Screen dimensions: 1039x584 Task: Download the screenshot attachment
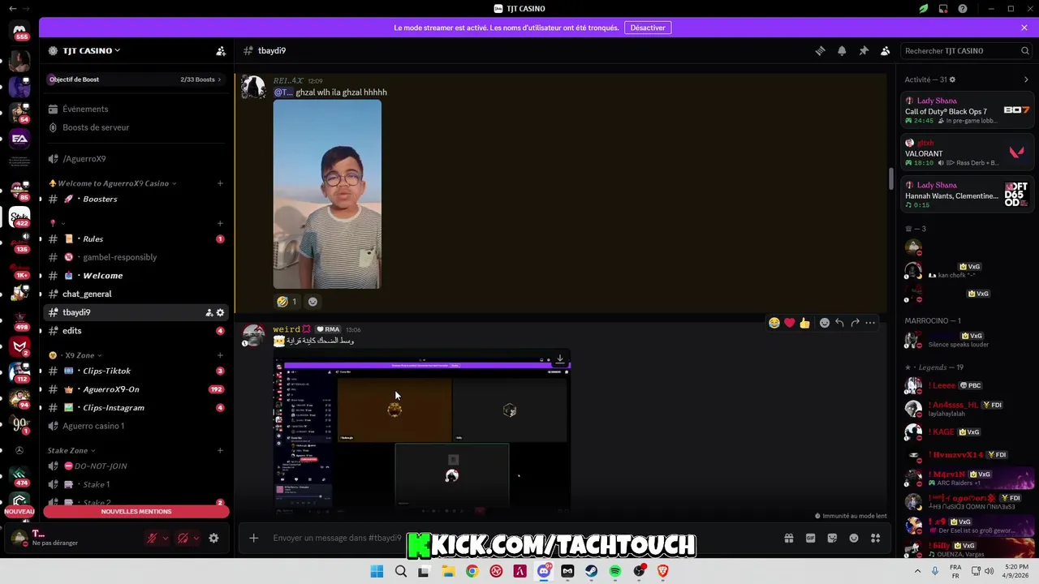(559, 359)
